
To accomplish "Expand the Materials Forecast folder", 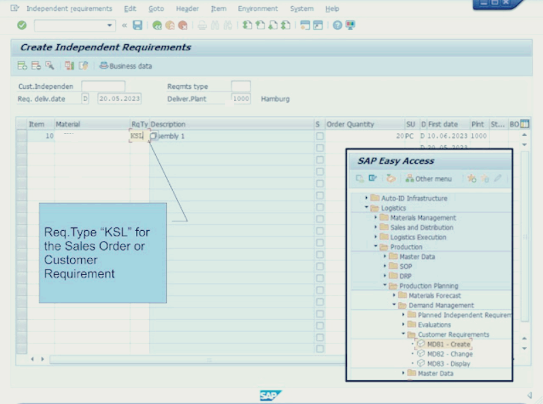I will coord(394,295).
